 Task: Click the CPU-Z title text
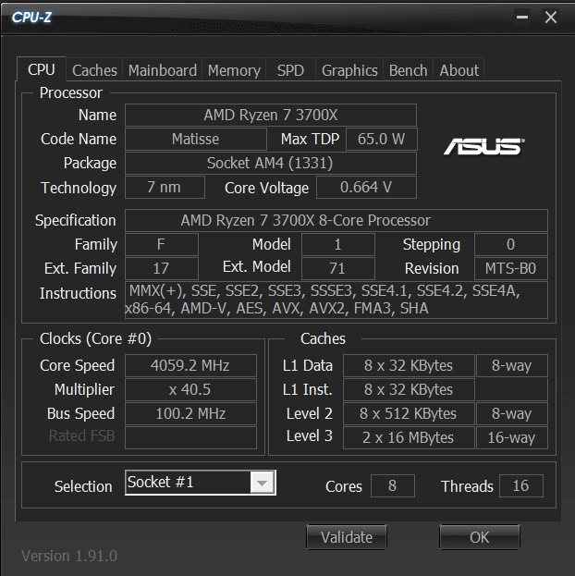[x=31, y=17]
